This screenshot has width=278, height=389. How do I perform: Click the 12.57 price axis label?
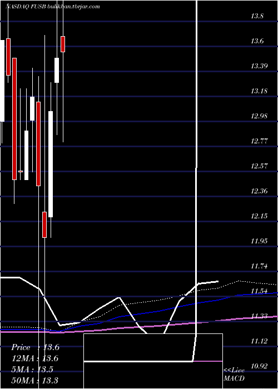259,166
